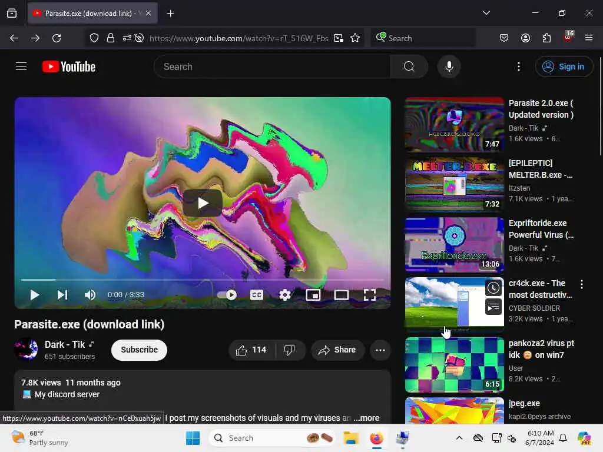The height and width of the screenshot is (452, 603).
Task: View site security padlock info
Action: point(111,38)
